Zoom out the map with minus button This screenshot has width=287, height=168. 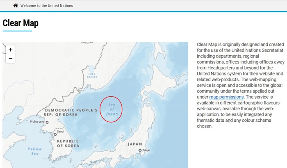[10, 59]
